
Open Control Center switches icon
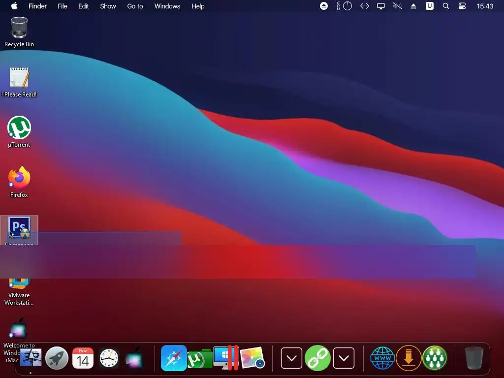[462, 6]
